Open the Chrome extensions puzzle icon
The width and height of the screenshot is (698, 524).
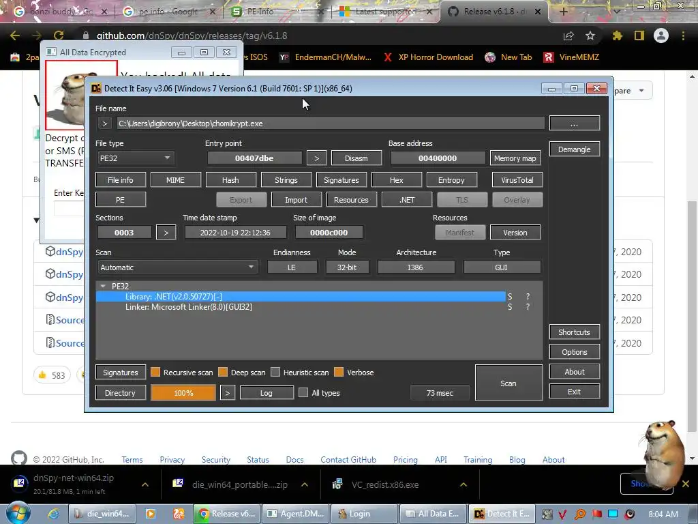pos(618,35)
